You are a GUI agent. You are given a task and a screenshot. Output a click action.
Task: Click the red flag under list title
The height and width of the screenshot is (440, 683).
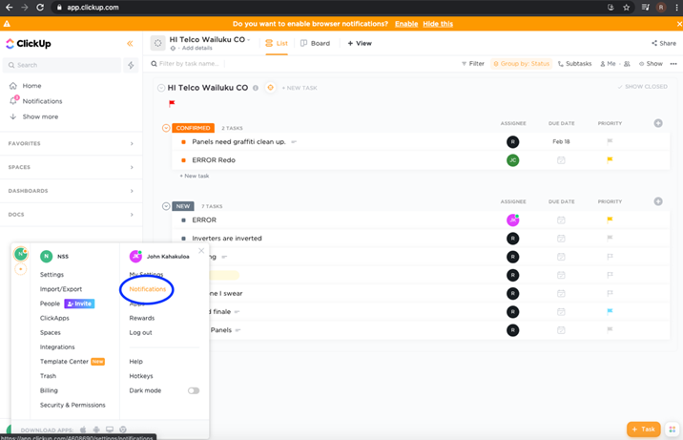(172, 103)
